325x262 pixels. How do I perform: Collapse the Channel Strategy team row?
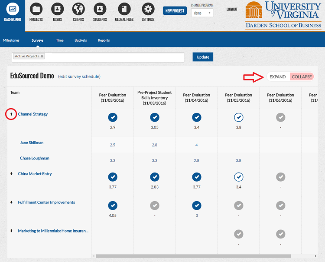pyautogui.click(x=12, y=114)
